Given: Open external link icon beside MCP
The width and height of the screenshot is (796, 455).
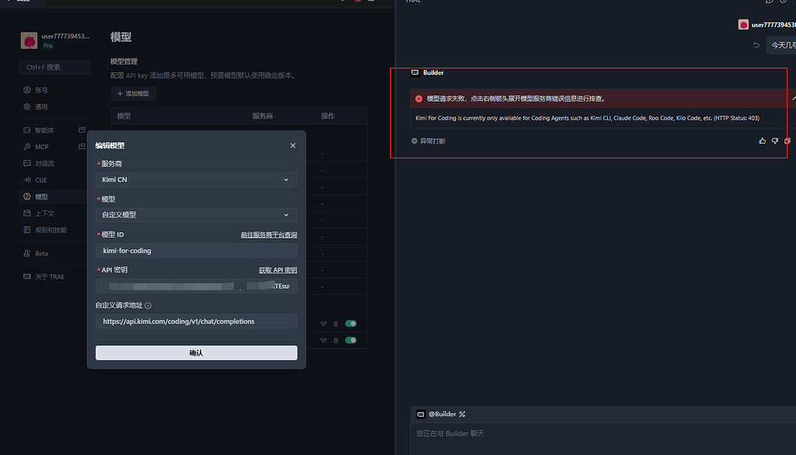Looking at the screenshot, I should (82, 147).
